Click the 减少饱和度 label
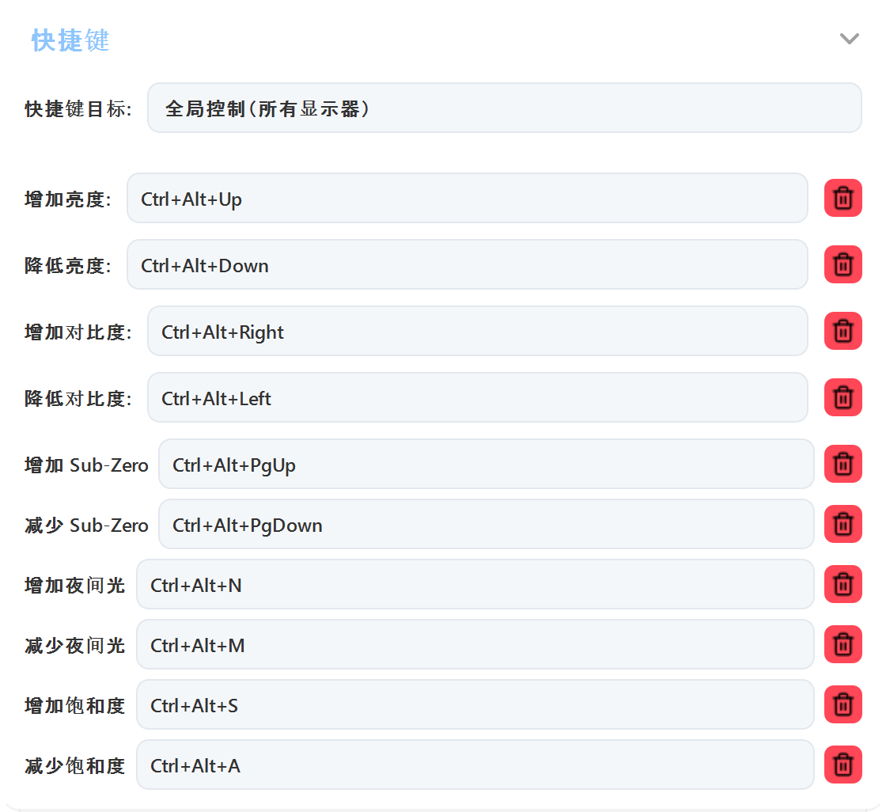Viewport: 886px width, 812px height. click(74, 765)
